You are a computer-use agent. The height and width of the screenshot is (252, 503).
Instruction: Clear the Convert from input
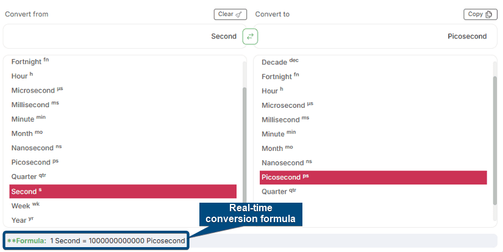[230, 14]
